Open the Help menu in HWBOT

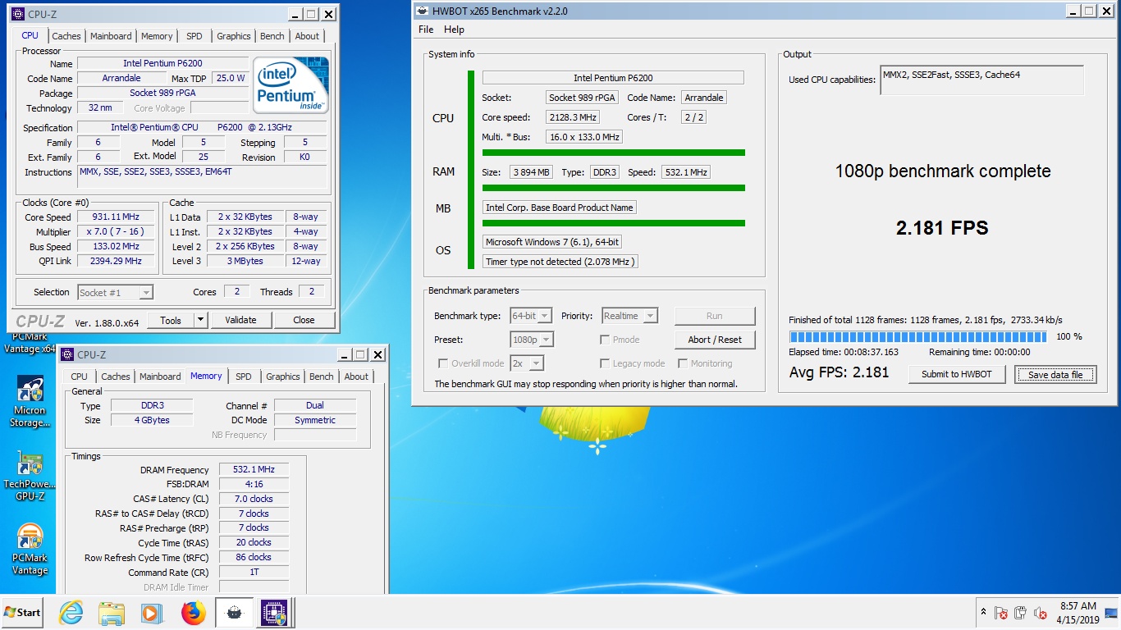454,30
